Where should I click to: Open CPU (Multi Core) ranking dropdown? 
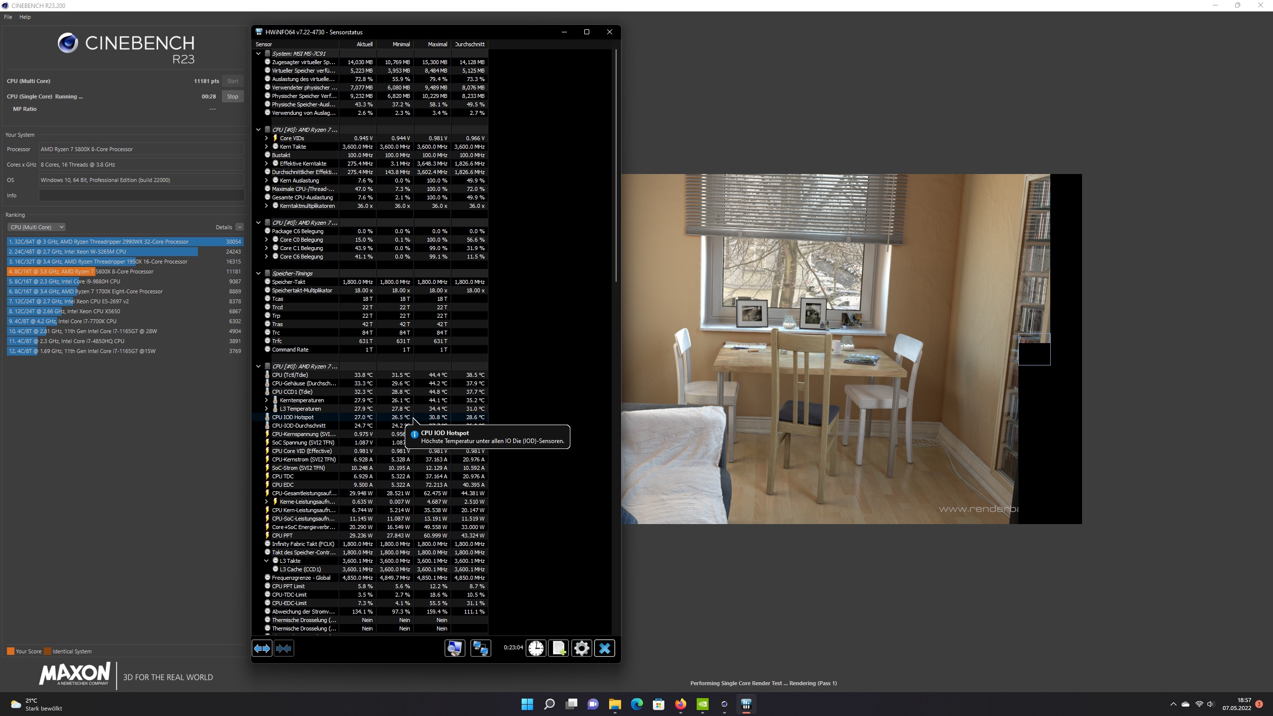pos(36,227)
